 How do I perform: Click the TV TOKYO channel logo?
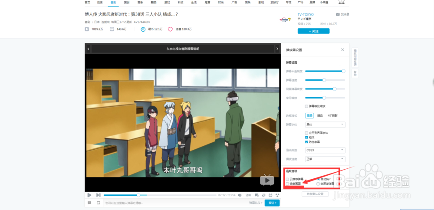click(x=285, y=20)
